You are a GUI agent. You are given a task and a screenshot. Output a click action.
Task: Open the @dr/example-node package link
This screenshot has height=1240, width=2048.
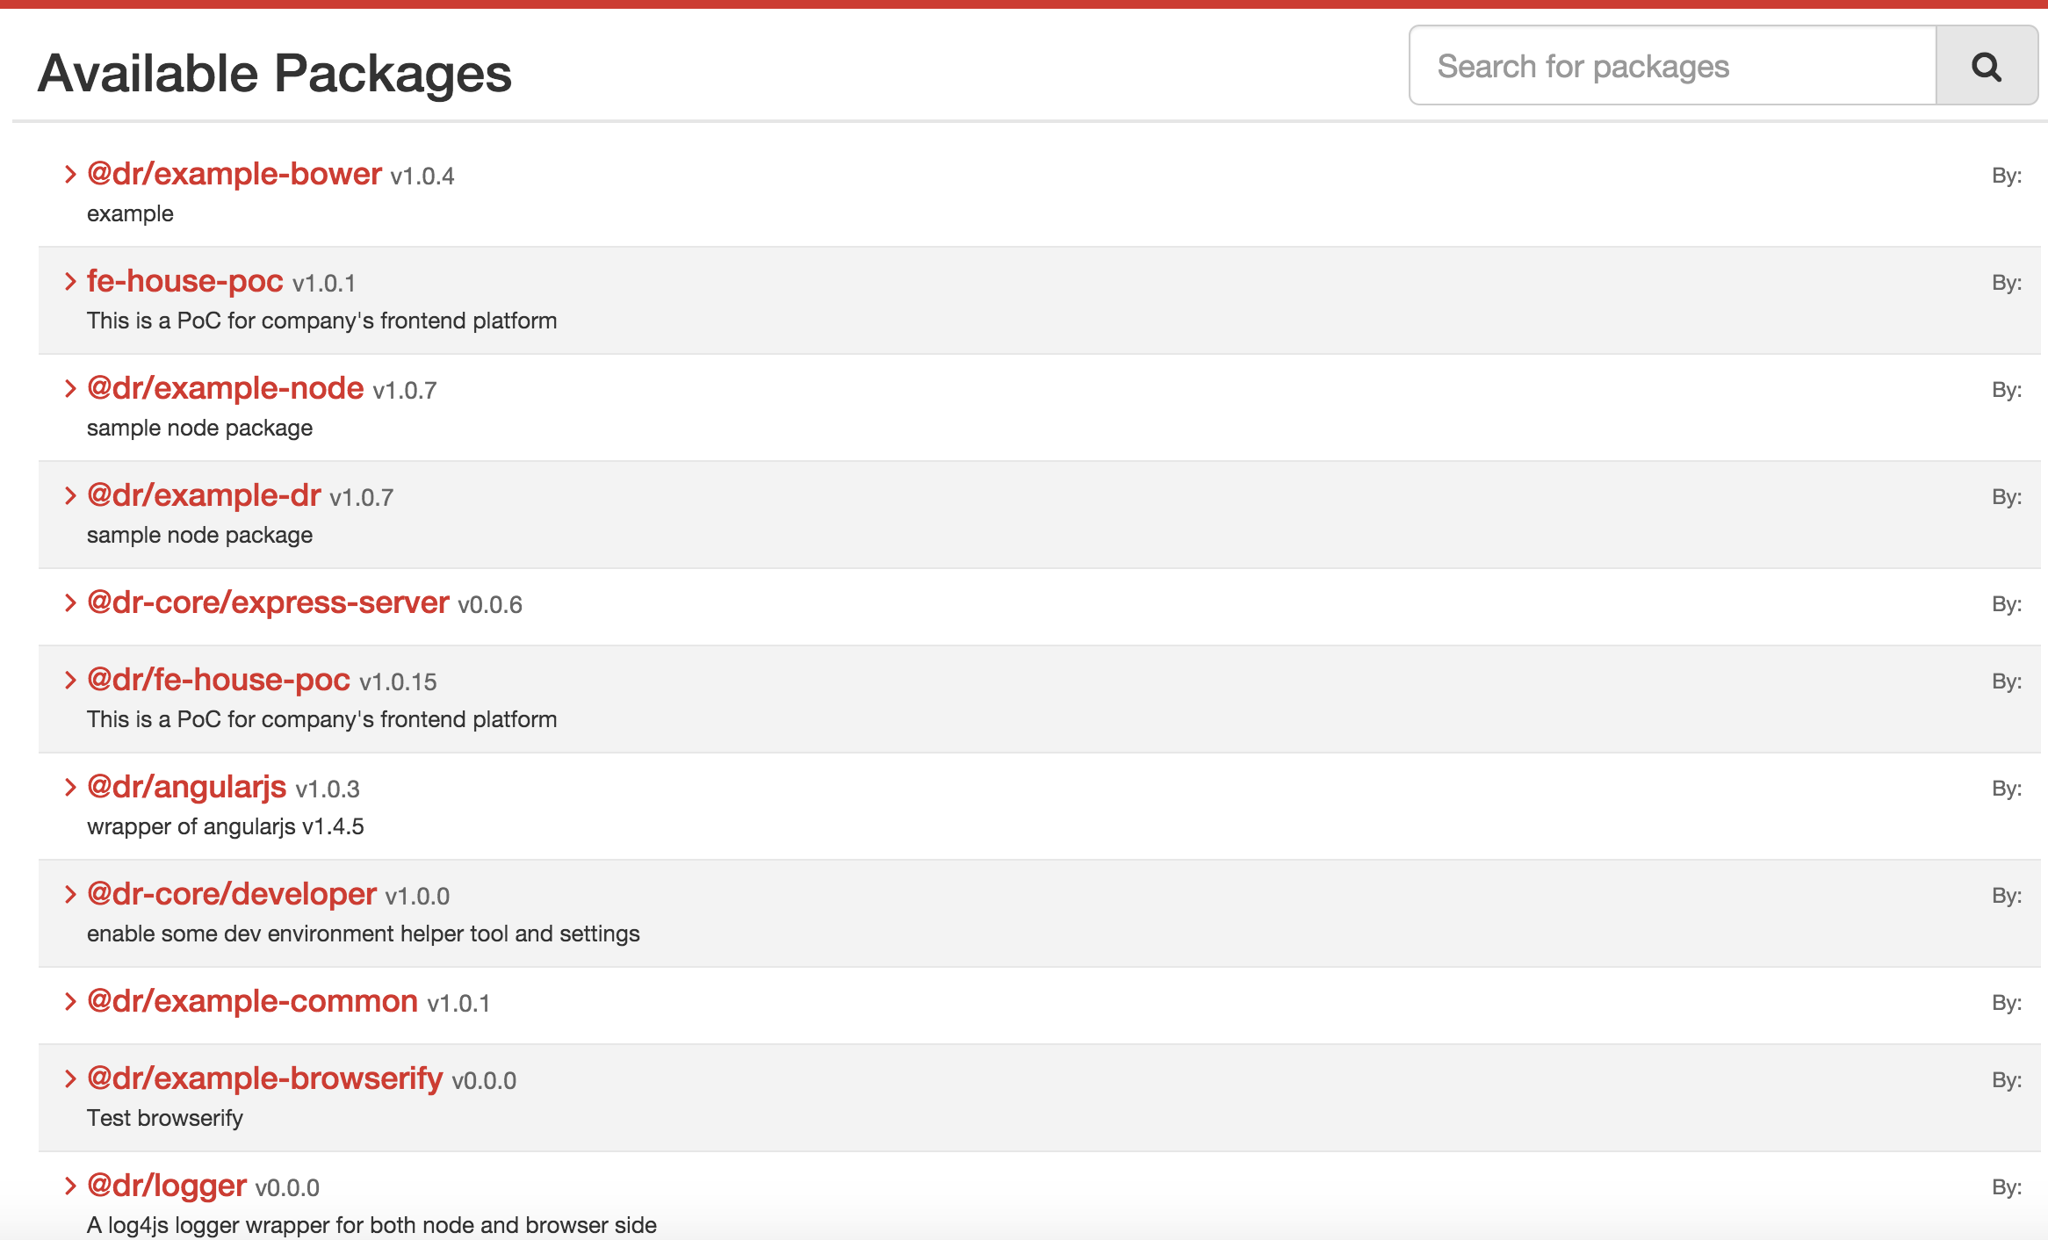pyautogui.click(x=225, y=388)
